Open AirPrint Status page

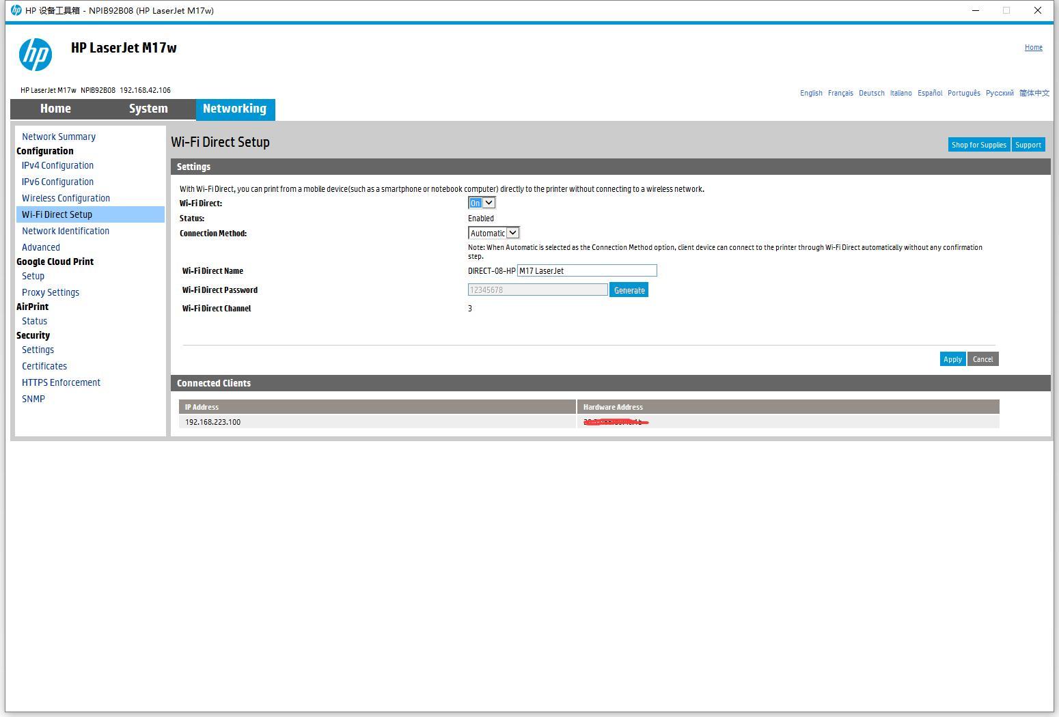[34, 321]
